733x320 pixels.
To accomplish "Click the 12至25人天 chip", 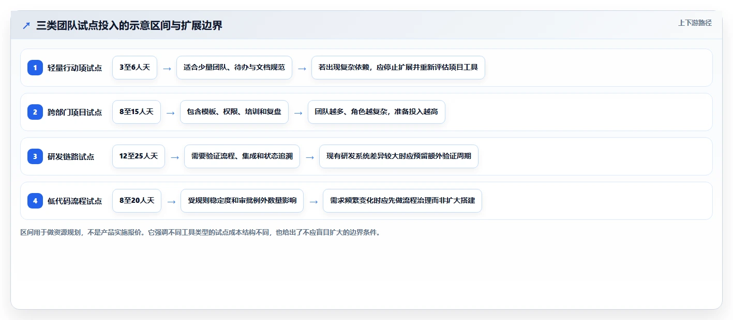I will tap(139, 156).
